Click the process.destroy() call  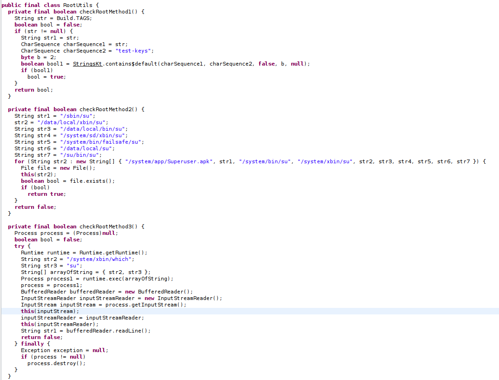pyautogui.click(x=56, y=363)
